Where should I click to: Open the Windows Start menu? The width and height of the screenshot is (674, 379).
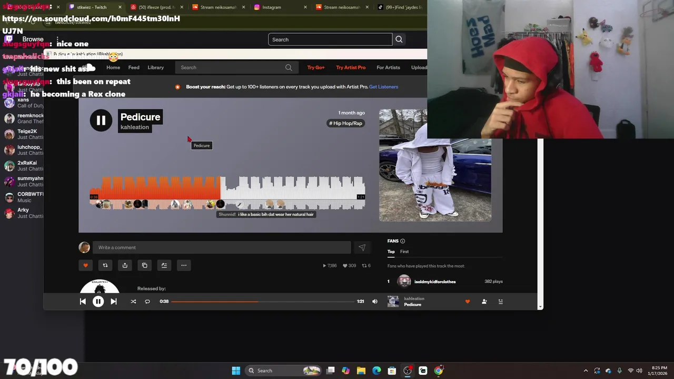(236, 371)
